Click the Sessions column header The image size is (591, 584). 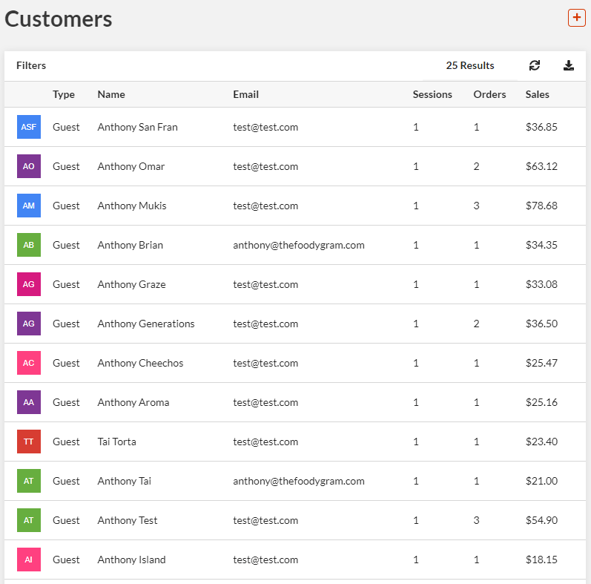coord(432,94)
